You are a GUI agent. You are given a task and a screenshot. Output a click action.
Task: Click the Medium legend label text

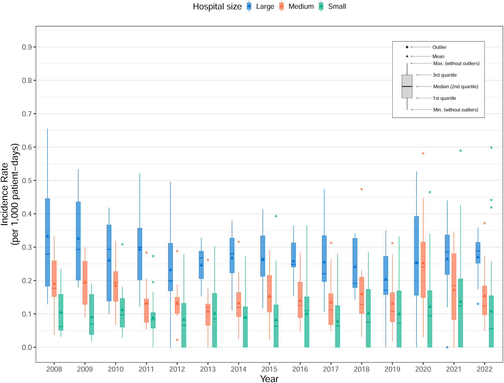pyautogui.click(x=301, y=7)
